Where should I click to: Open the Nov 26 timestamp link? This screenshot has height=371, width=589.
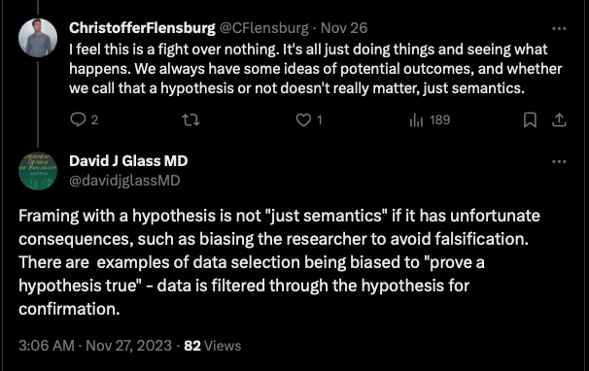pos(344,28)
